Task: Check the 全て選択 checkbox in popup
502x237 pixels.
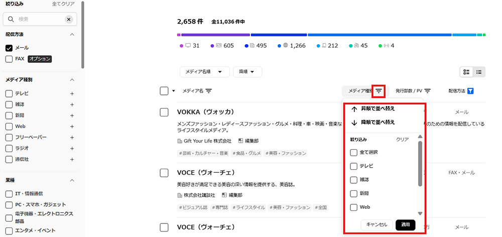Action: point(354,152)
